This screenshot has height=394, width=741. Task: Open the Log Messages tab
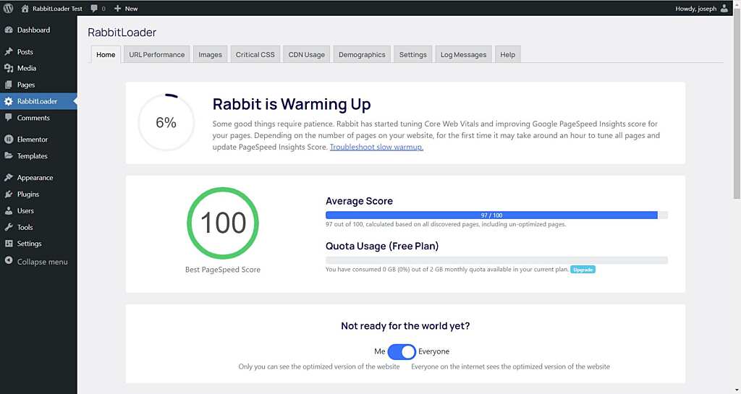464,54
